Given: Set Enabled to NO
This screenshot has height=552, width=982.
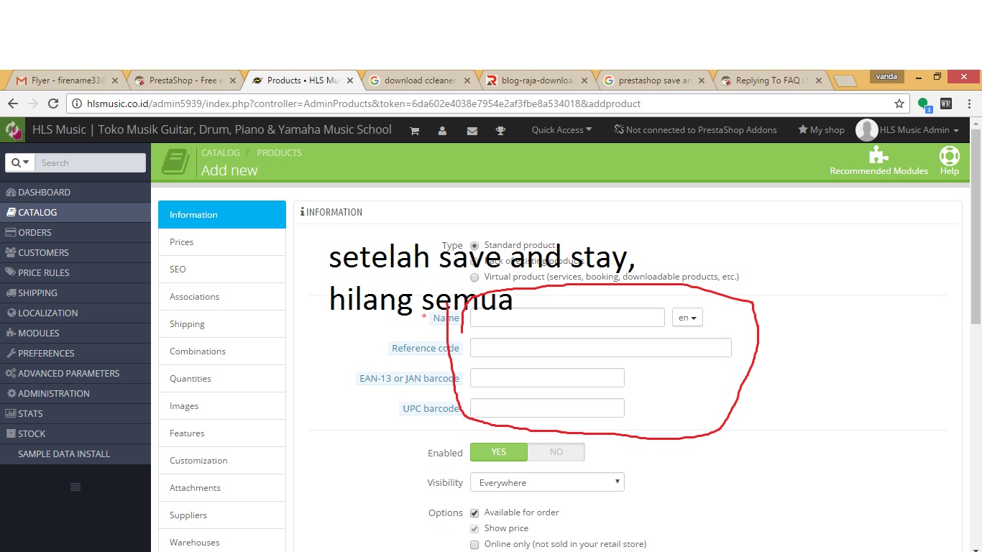Looking at the screenshot, I should [x=556, y=452].
